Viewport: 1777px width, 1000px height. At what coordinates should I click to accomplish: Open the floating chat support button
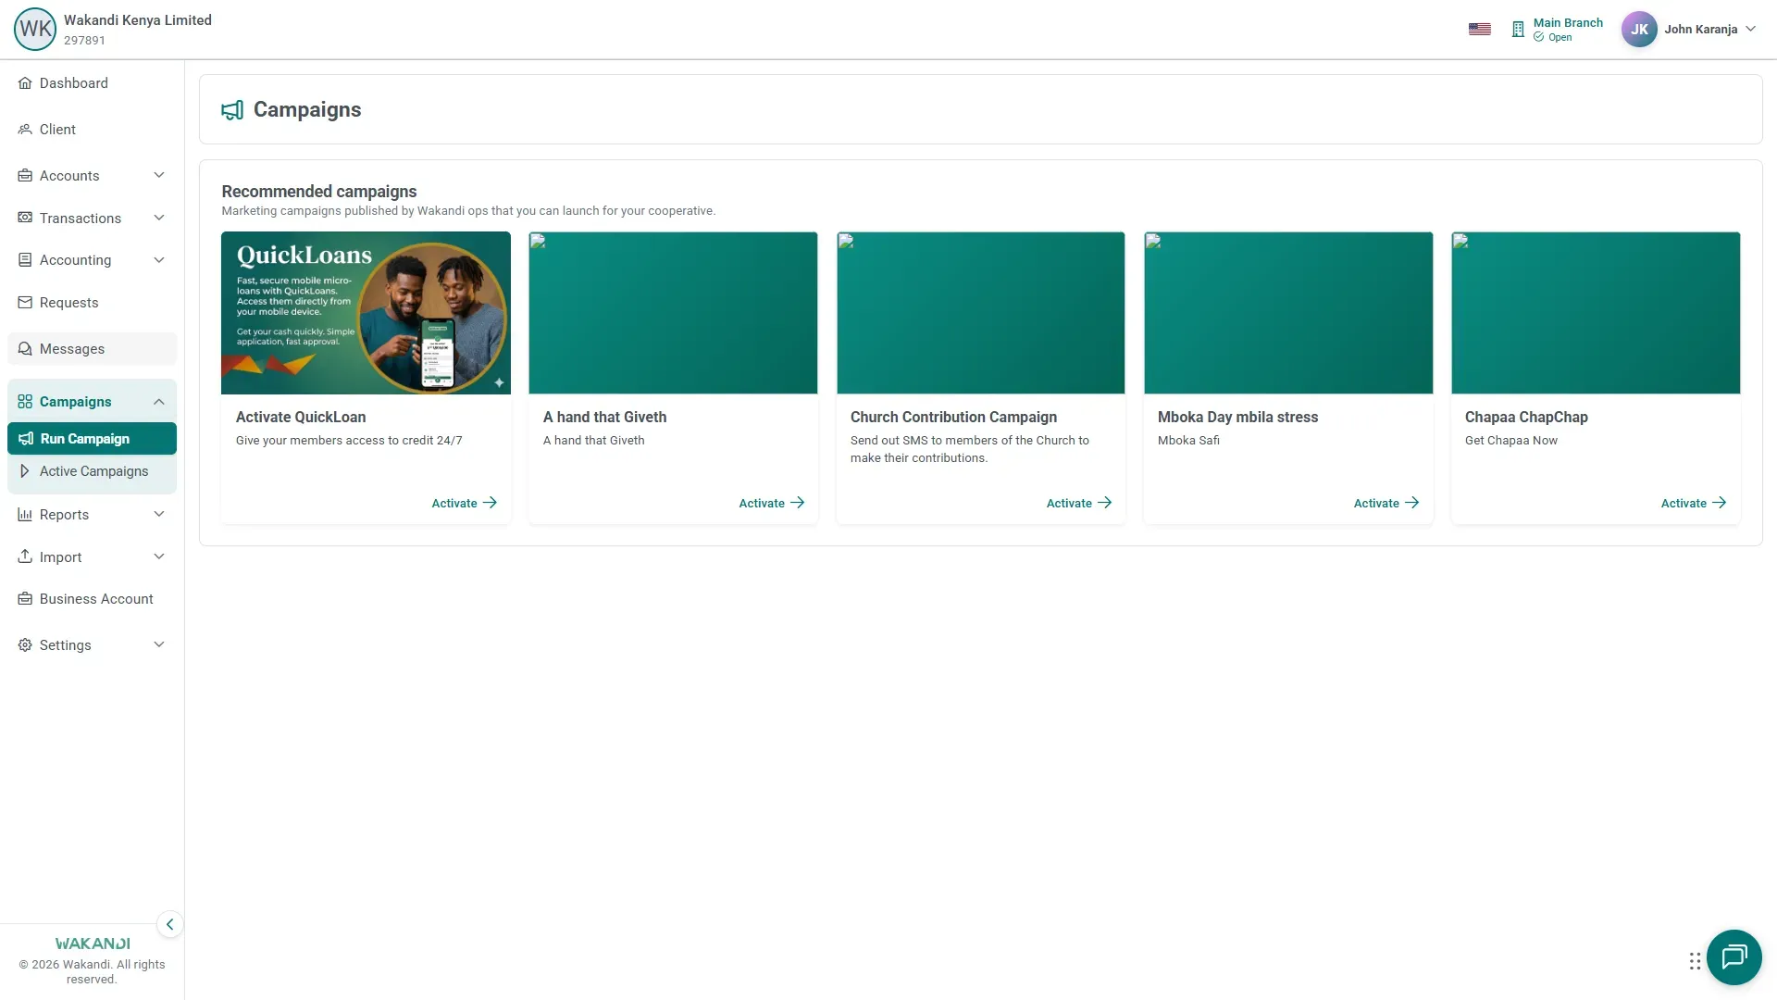click(1734, 956)
